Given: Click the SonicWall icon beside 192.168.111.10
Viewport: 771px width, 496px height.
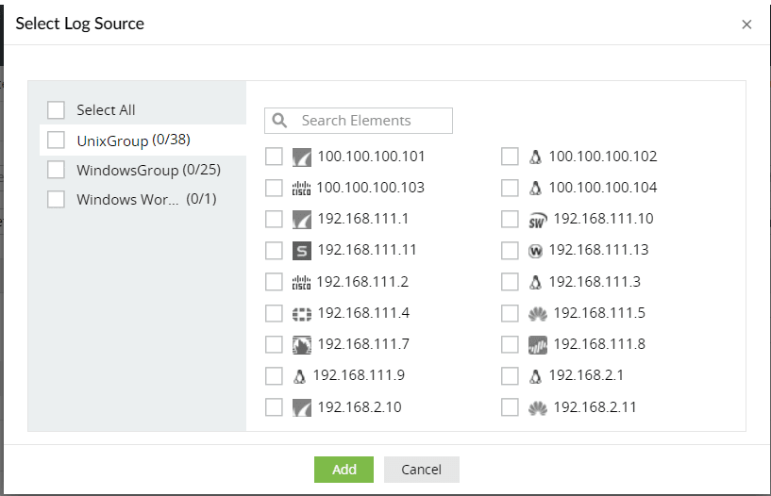Looking at the screenshot, I should (538, 220).
